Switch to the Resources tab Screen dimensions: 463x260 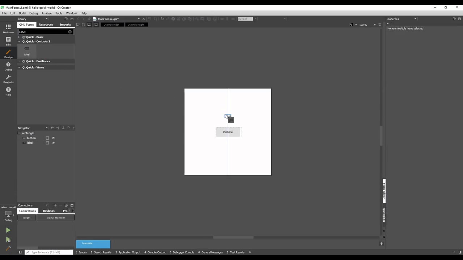46,25
